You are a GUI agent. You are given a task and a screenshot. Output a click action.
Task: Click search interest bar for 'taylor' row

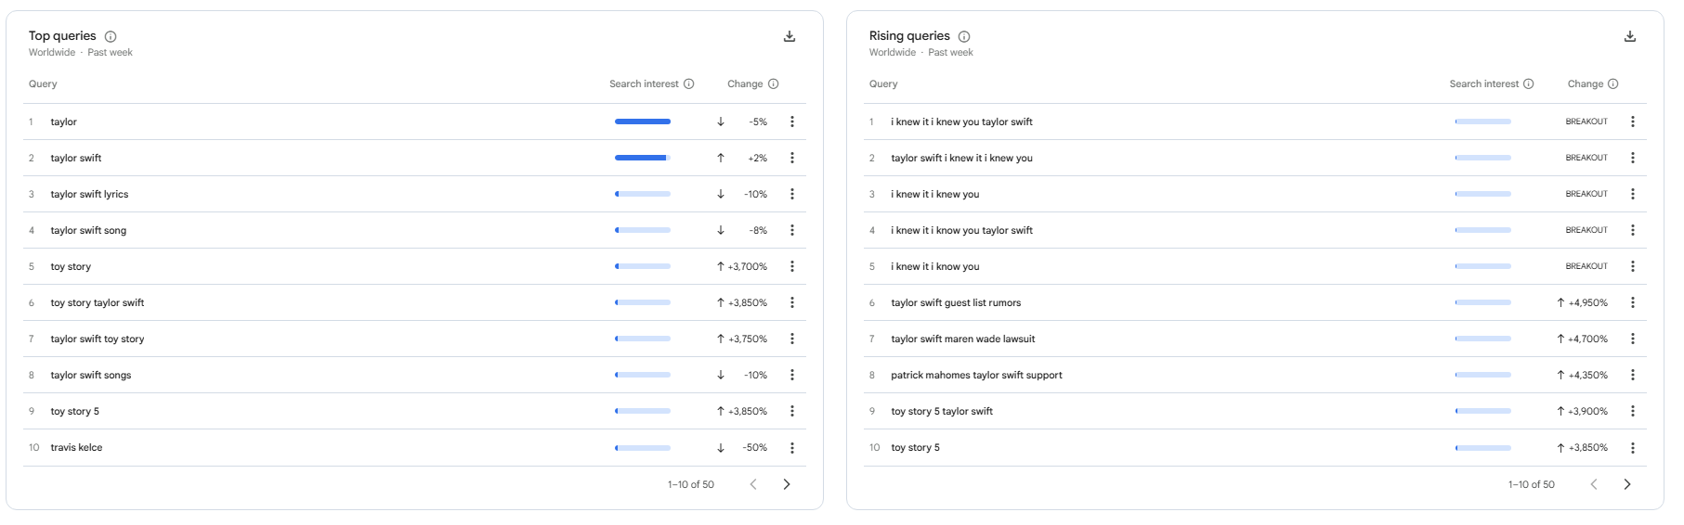pyautogui.click(x=643, y=122)
